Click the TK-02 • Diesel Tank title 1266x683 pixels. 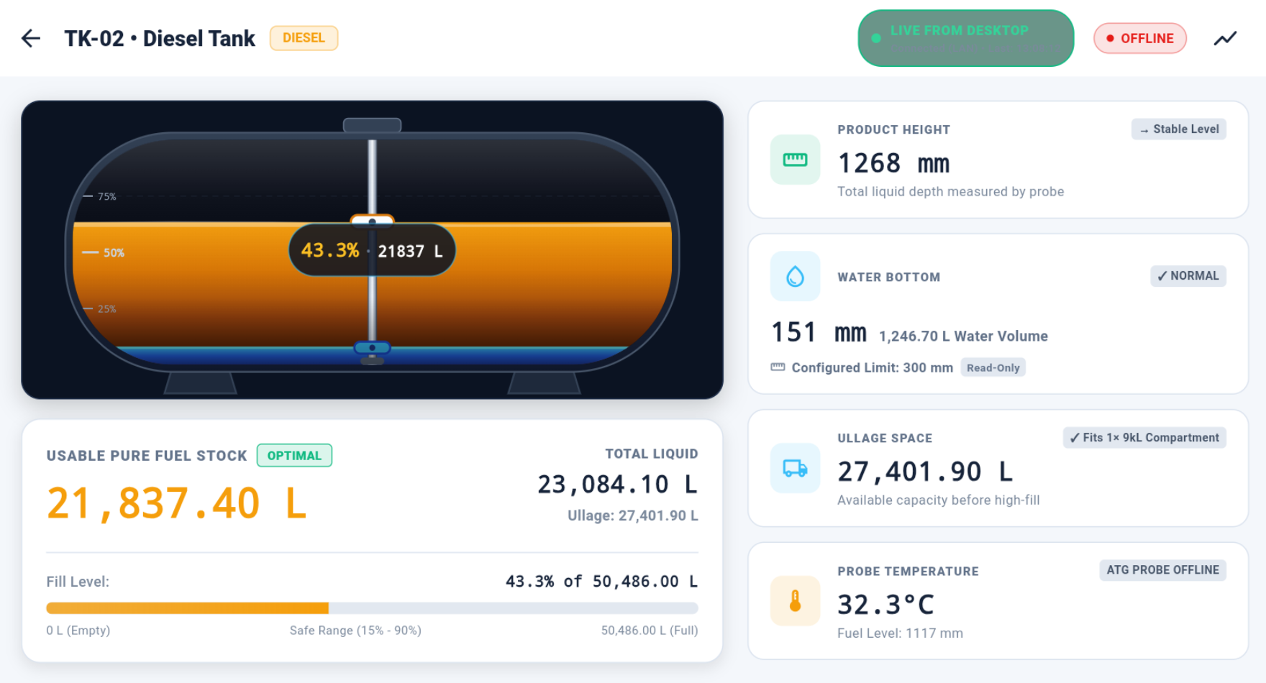coord(160,38)
